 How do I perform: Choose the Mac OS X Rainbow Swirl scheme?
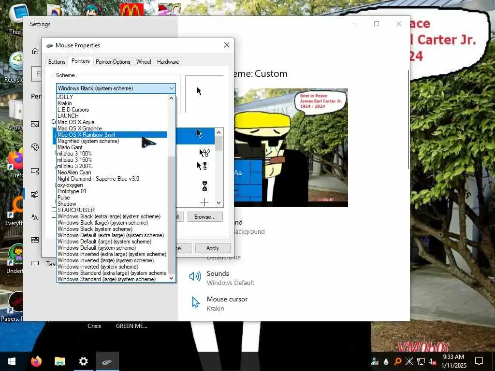112,135
